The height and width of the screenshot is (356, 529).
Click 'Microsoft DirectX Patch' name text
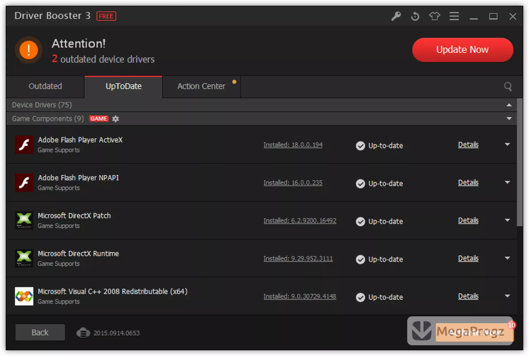click(x=74, y=216)
